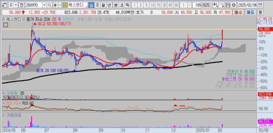
Task: Expand the sound options dropdown arrow
Action: pos(60,5)
